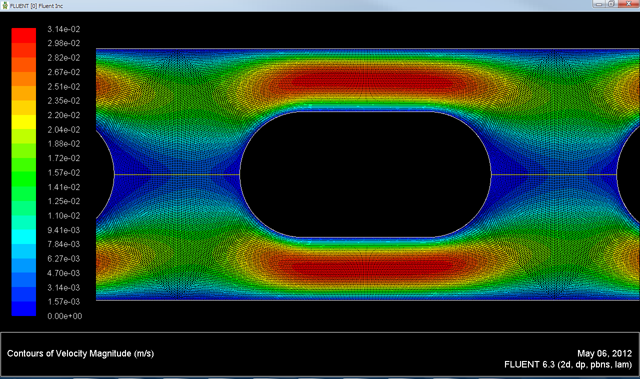Screen dimensions: 640x379
Task: Click the 'Contours of Velocity Magnitude (m/s)' caption
Action: 80,354
